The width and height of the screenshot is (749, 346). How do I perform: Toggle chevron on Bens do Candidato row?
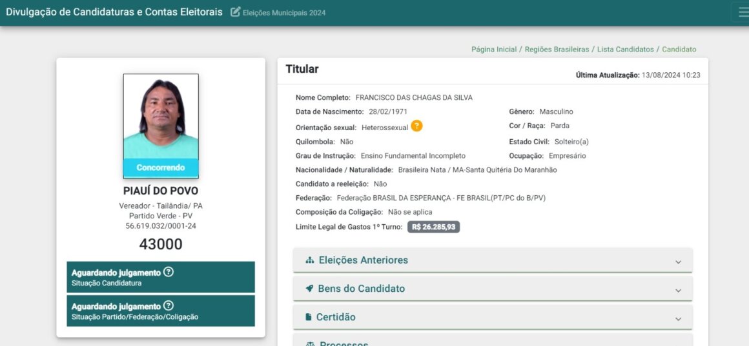click(678, 290)
